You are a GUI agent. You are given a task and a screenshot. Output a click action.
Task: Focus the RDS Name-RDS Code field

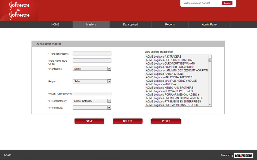[x=92, y=61]
